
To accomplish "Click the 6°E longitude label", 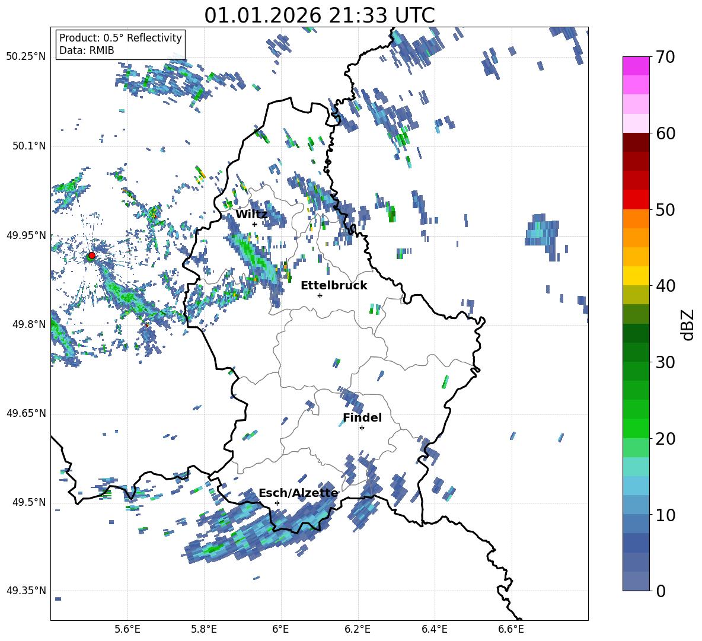I will 280,629.
